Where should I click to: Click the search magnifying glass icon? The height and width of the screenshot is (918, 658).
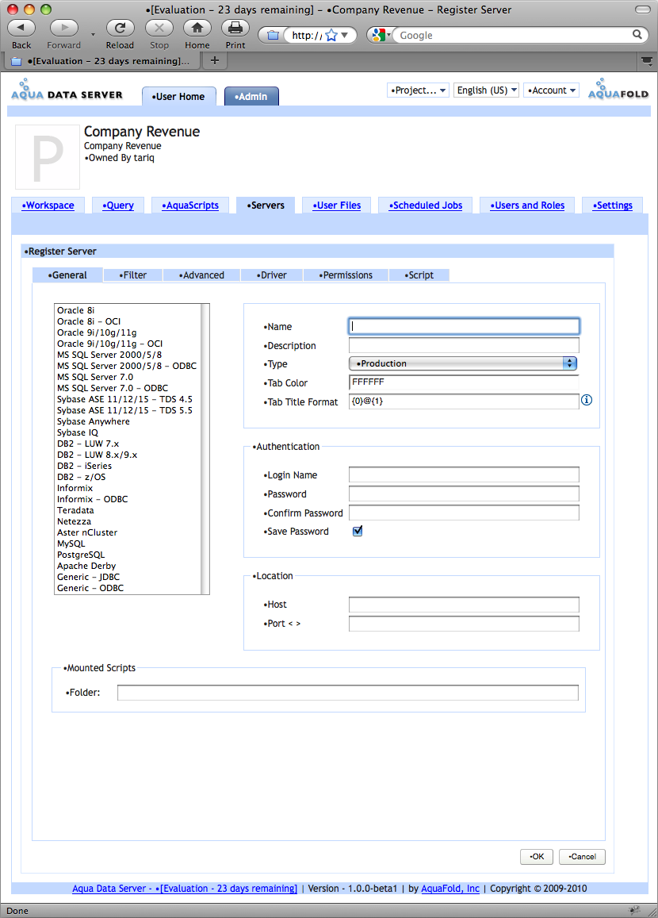pos(637,35)
